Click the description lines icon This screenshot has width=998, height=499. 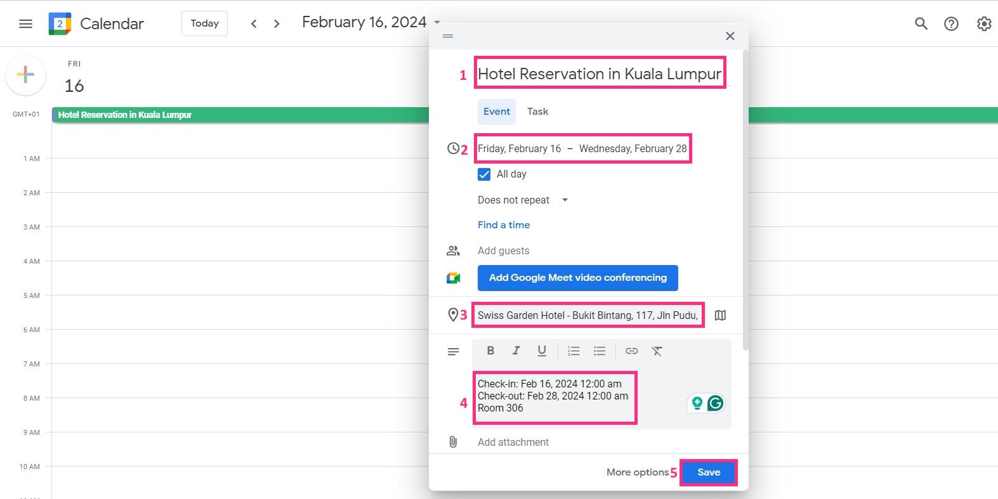pos(453,351)
